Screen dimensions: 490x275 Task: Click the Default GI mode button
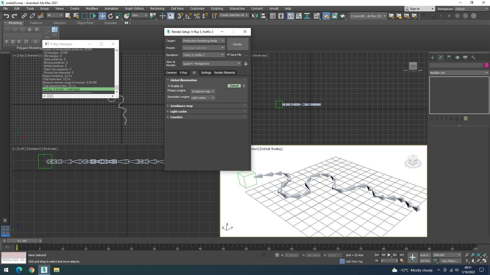pyautogui.click(x=234, y=86)
